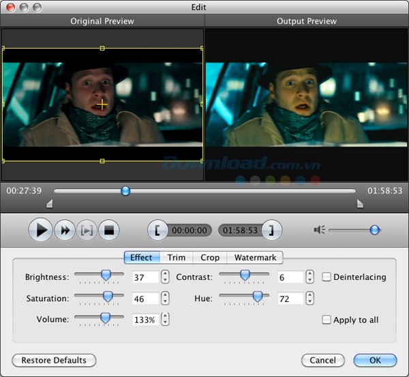The image size is (409, 377).
Task: Click the Original Preview header label
Action: click(x=102, y=21)
